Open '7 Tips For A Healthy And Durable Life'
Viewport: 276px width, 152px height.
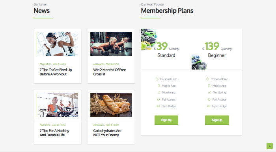[x=54, y=133]
